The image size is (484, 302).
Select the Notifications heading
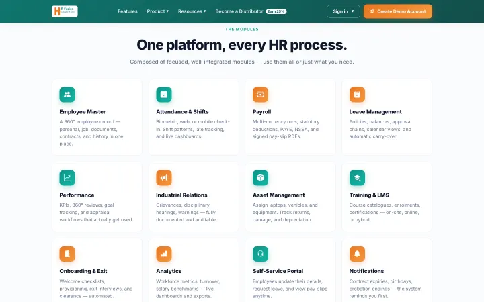[x=366, y=271]
